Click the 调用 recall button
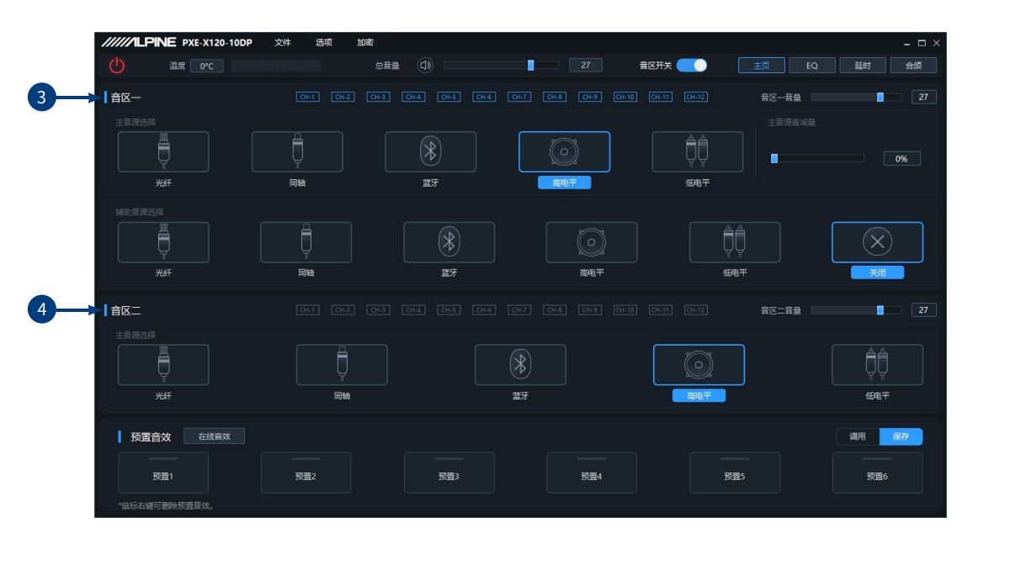Viewport: 1010px width, 581px height. pyautogui.click(x=858, y=436)
